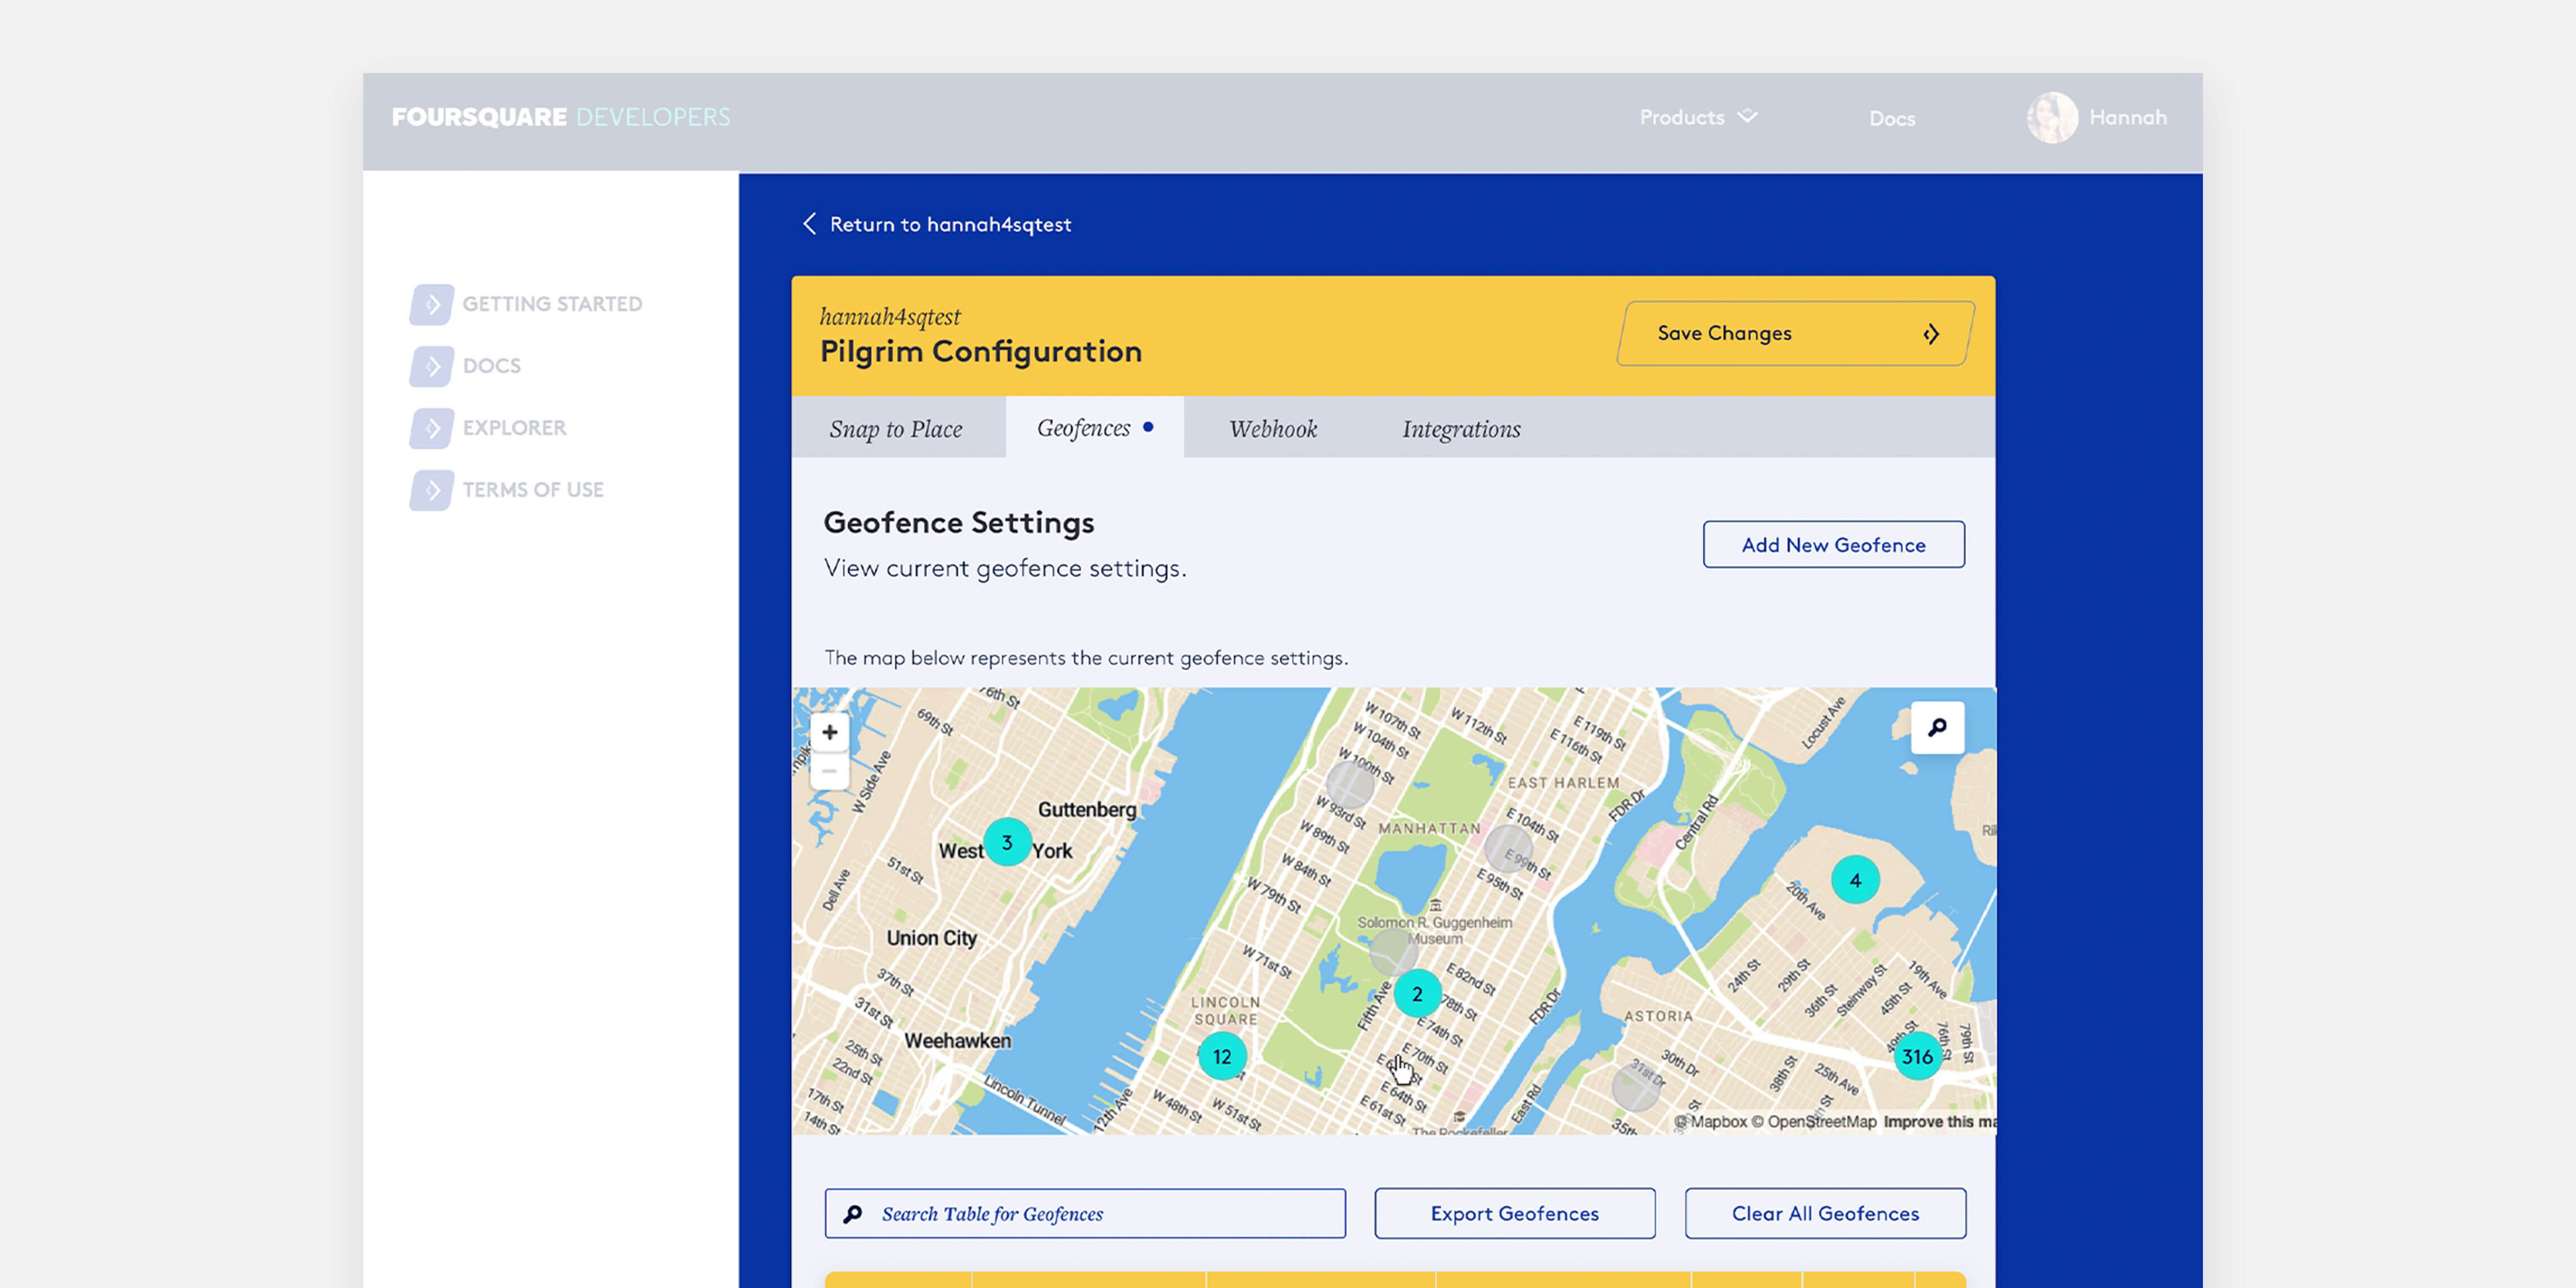
Task: Open Terms of Use sidebar link
Action: pyautogui.click(x=533, y=490)
